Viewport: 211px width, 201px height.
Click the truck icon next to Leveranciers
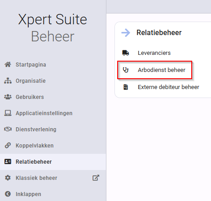tap(126, 53)
